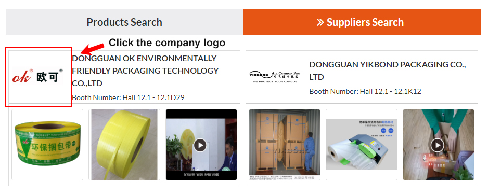488x196 pixels.
Task: Switch to the Products Search tab
Action: pos(124,22)
